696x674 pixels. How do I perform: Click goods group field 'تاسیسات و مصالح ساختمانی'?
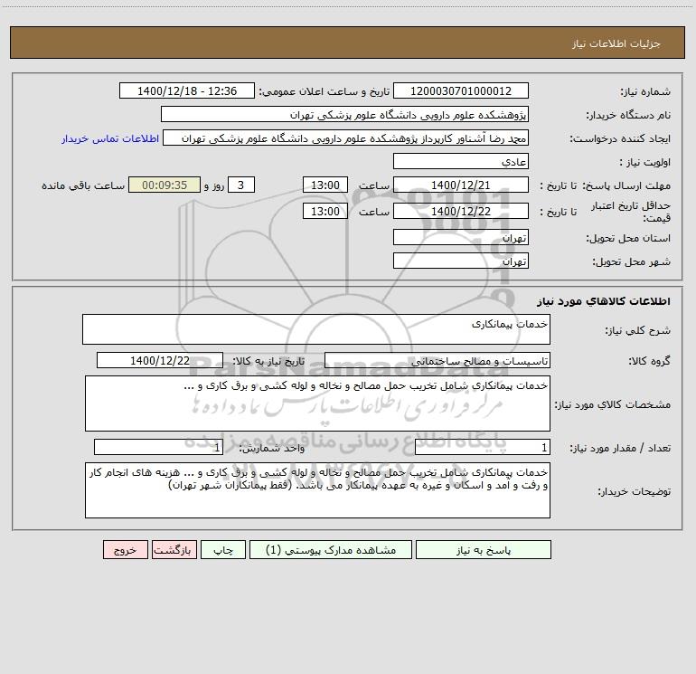437,360
